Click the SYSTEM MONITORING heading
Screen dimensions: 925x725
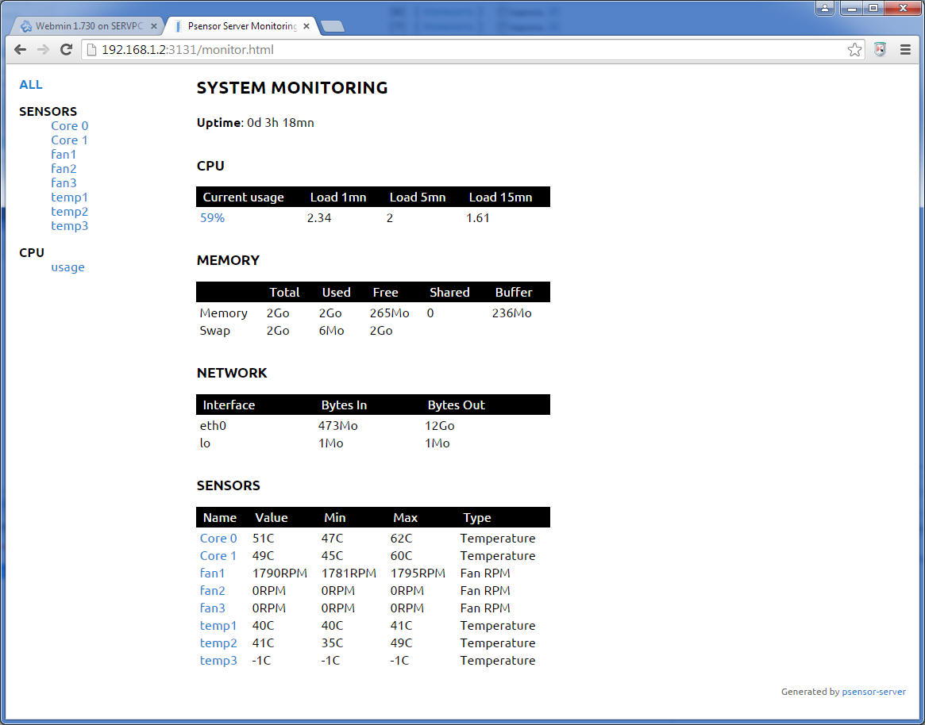pyautogui.click(x=292, y=88)
